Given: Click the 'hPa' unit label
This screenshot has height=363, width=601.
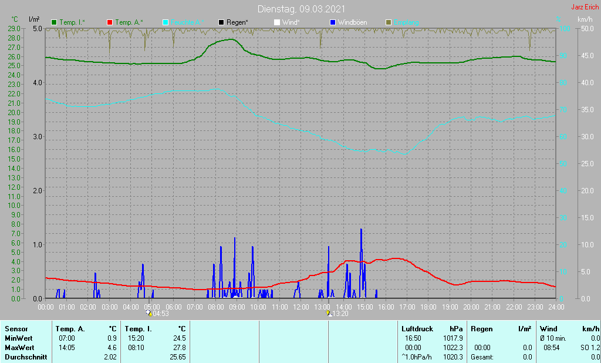Looking at the screenshot, I should (x=456, y=329).
